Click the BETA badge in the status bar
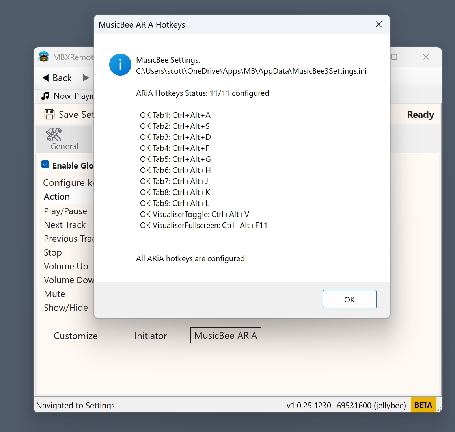Image resolution: width=455 pixels, height=432 pixels. 423,404
